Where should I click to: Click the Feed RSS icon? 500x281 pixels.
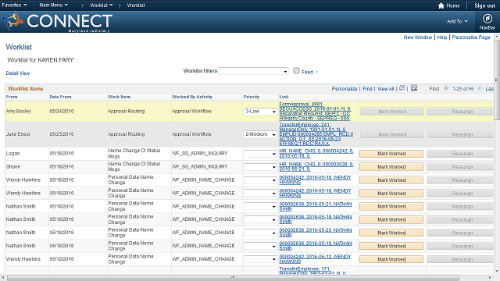tap(296, 71)
